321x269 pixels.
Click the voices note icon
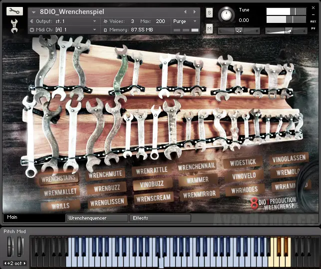point(105,21)
